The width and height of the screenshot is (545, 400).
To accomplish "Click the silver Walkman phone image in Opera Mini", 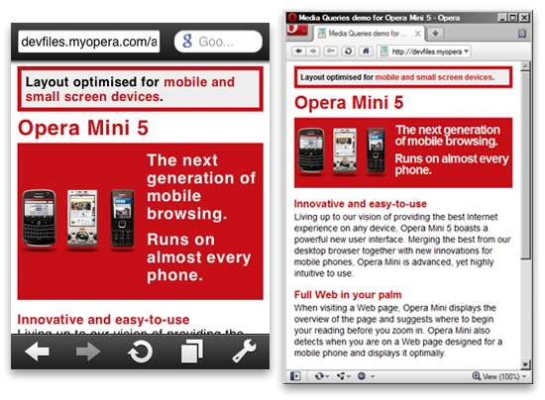I will (x=82, y=219).
